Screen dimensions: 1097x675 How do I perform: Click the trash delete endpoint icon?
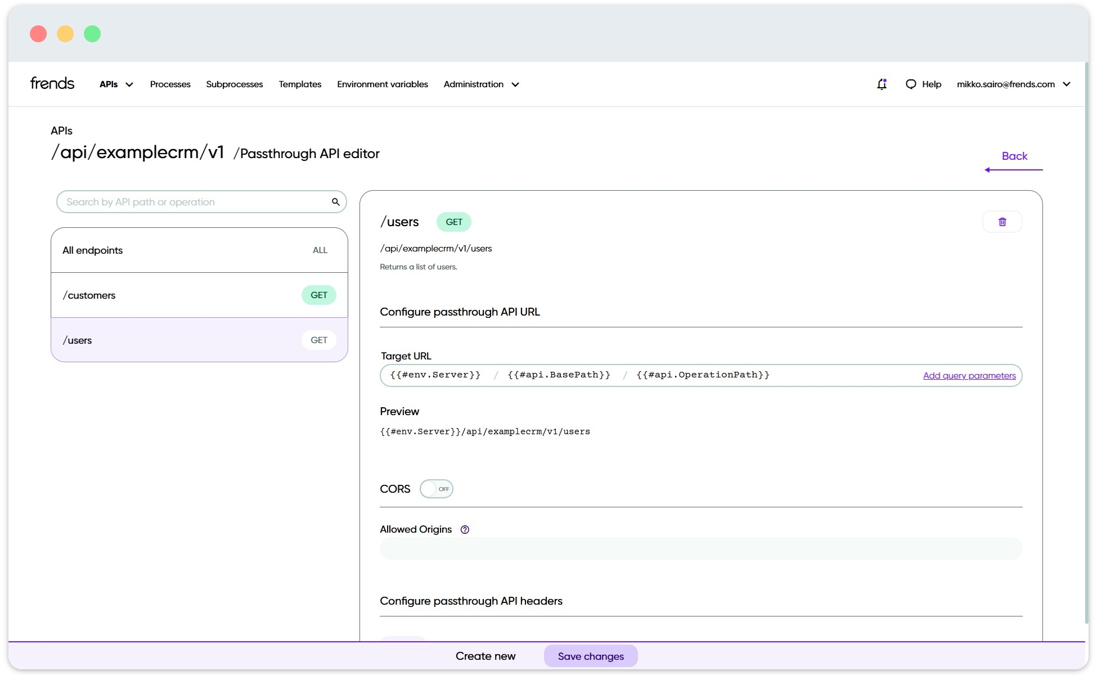(1002, 222)
